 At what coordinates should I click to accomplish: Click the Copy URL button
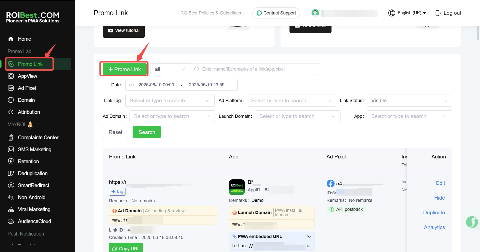tap(126, 248)
